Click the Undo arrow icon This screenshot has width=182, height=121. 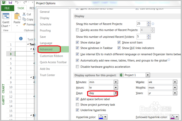click(17, 2)
